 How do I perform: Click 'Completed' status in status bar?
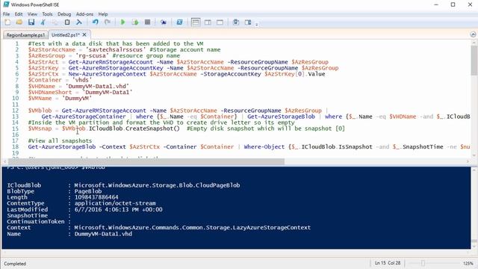15,264
